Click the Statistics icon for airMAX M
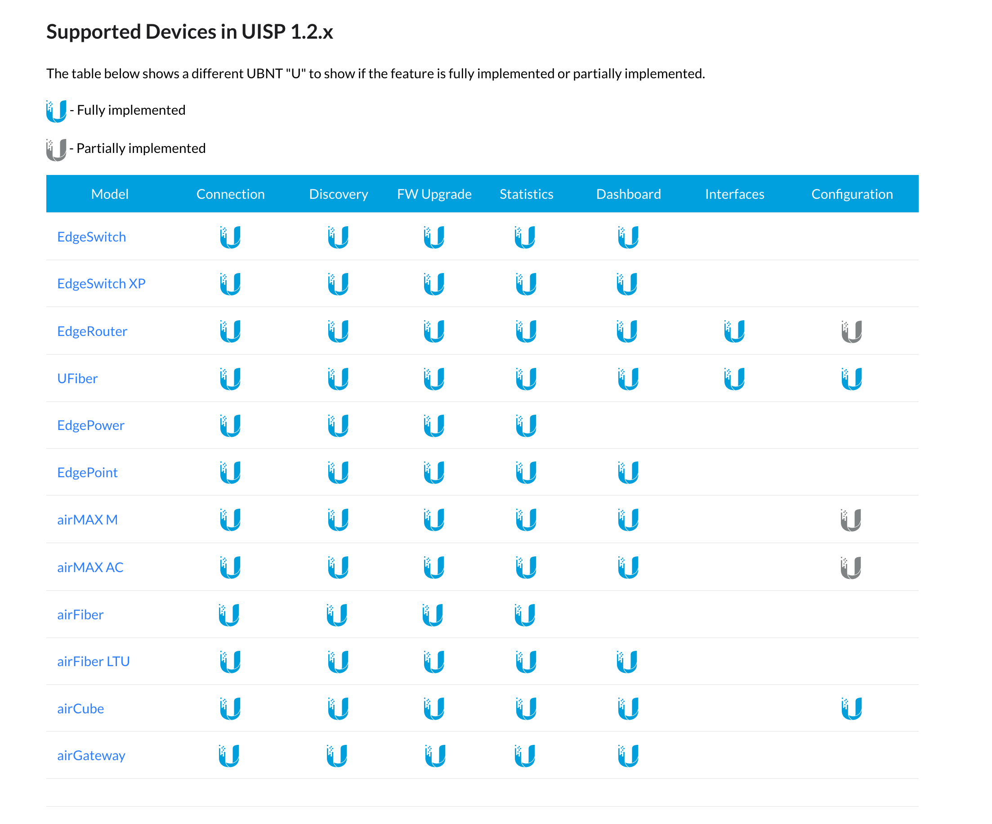 [526, 520]
